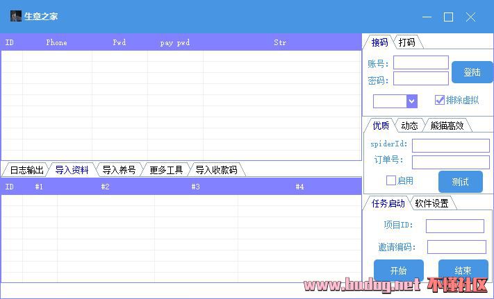Click the Phone column header
494x299 pixels.
point(56,42)
